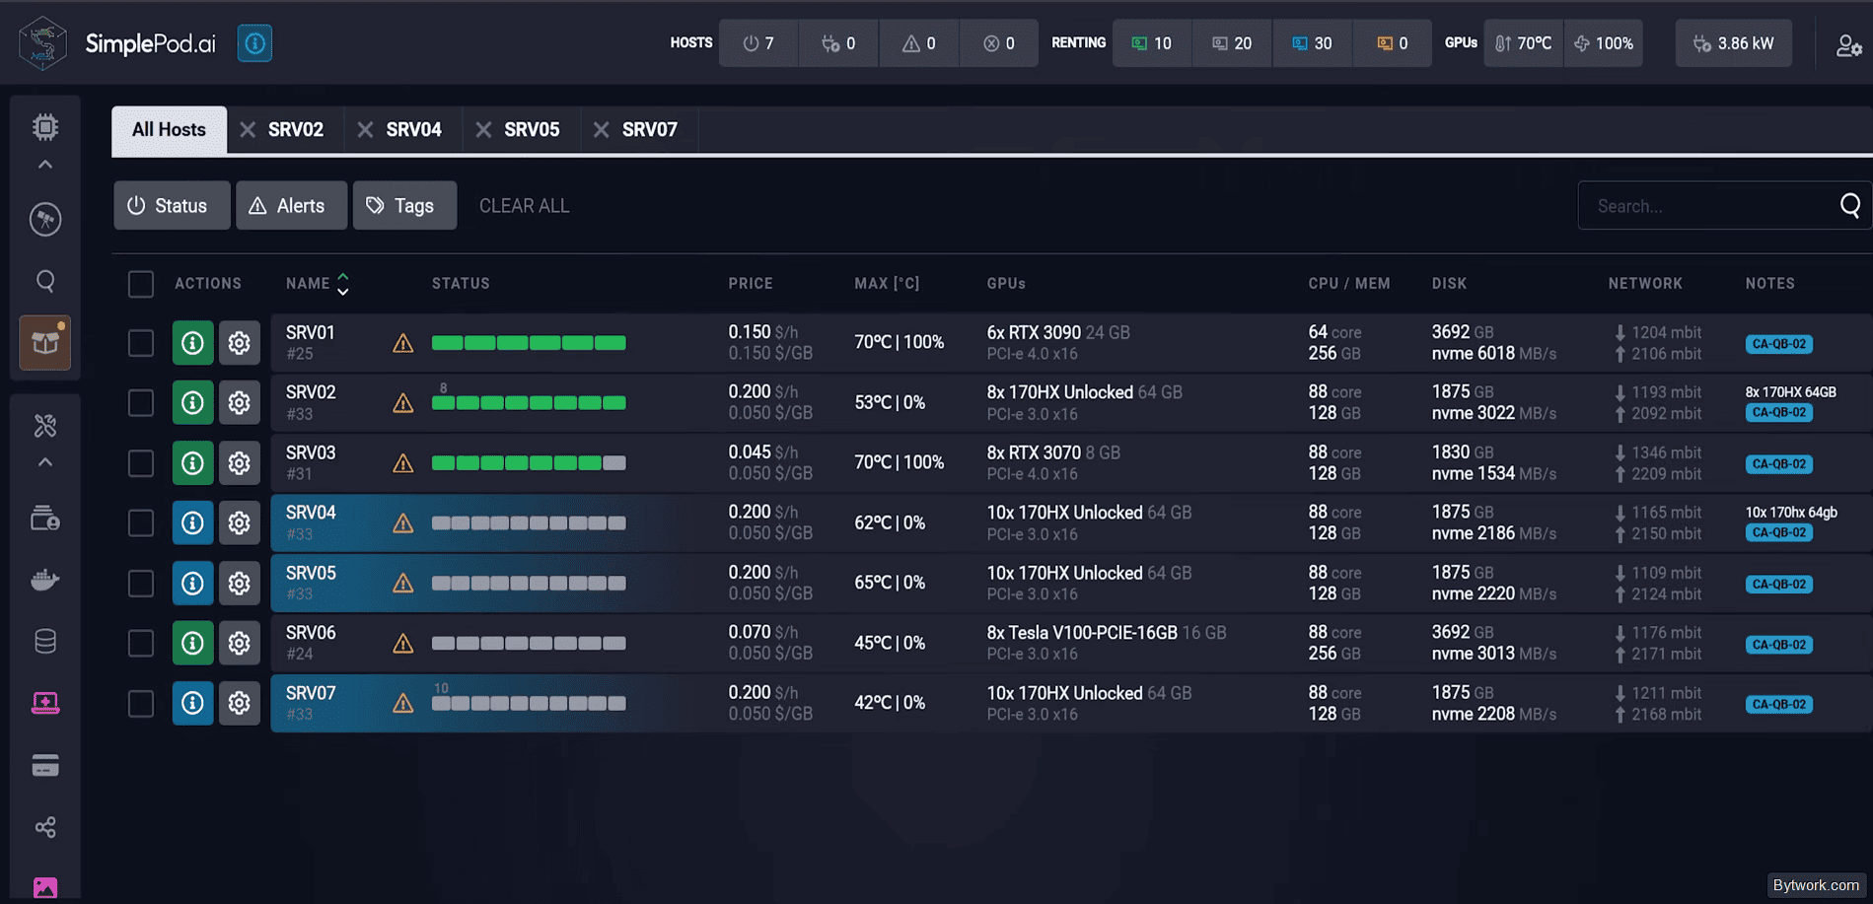1873x904 pixels.
Task: Click the SRV06 warning triangle icon
Action: [403, 644]
